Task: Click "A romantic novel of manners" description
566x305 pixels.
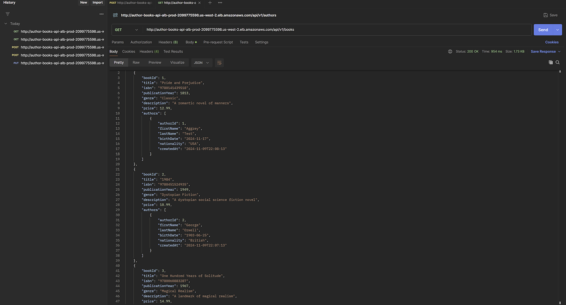Action: [203, 103]
